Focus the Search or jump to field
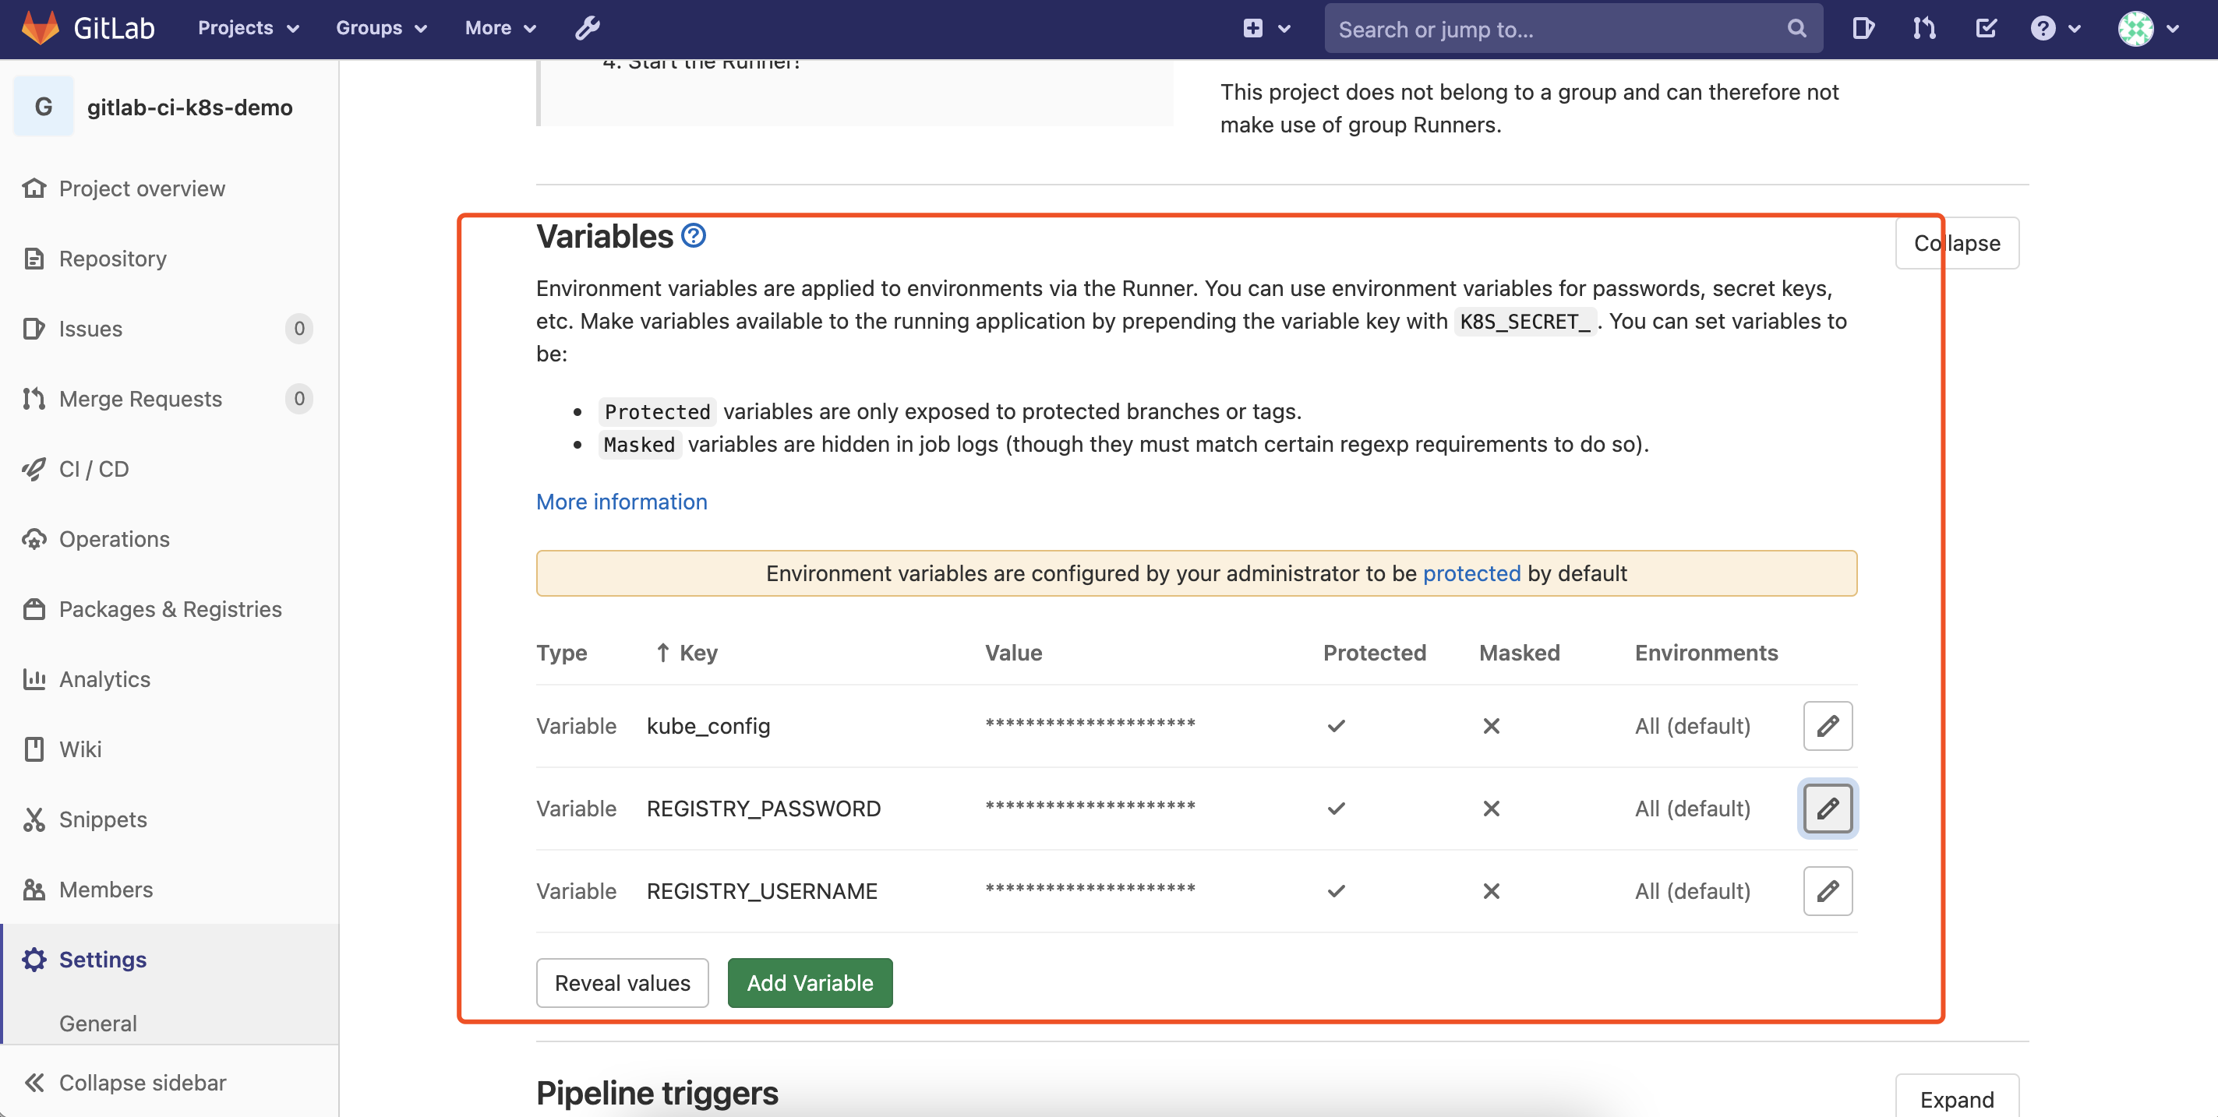Image resolution: width=2218 pixels, height=1117 pixels. tap(1559, 30)
